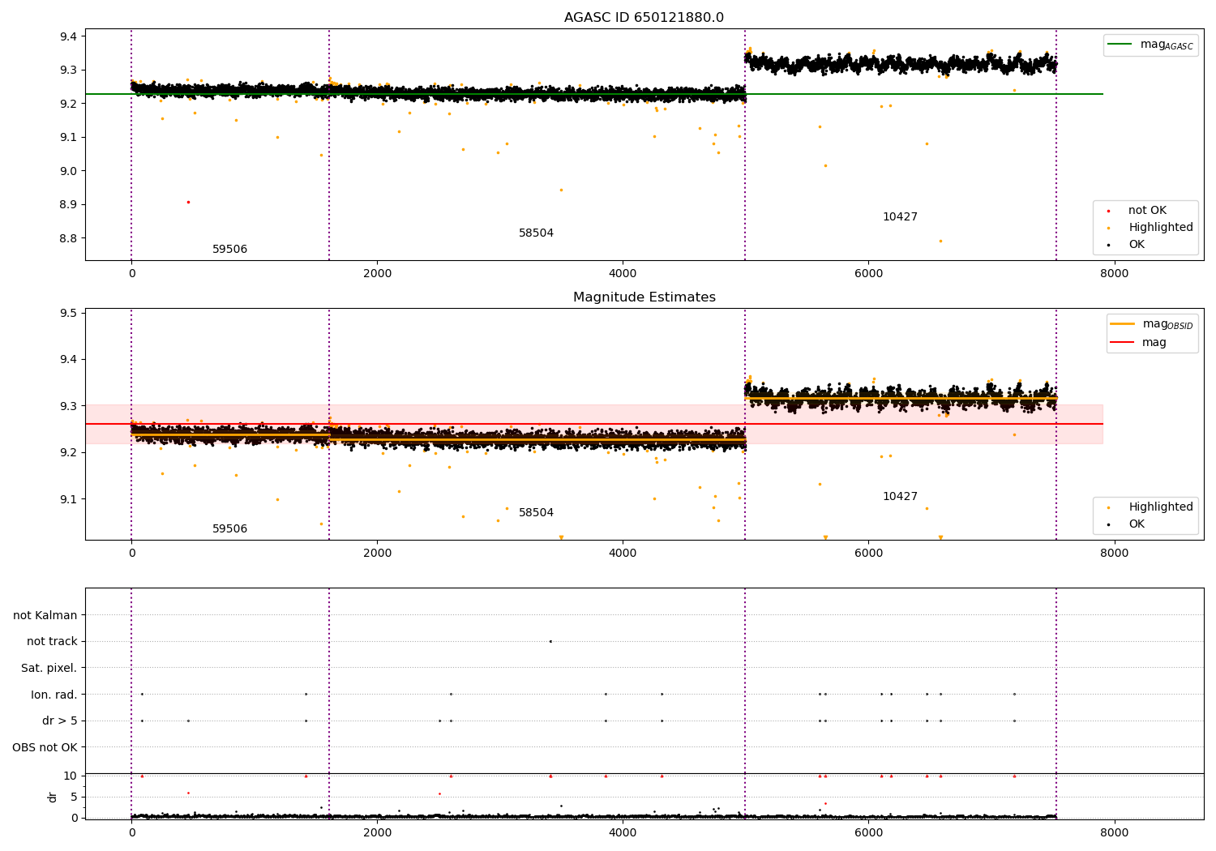1216x851 pixels.
Task: Click the 'AGASC ID 650121880.0' plot title
Action: coord(644,18)
